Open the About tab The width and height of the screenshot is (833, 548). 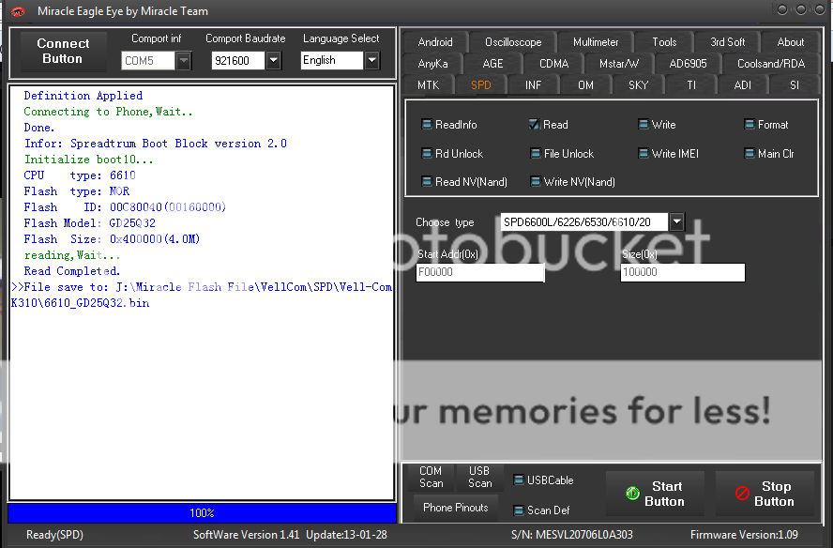click(791, 42)
